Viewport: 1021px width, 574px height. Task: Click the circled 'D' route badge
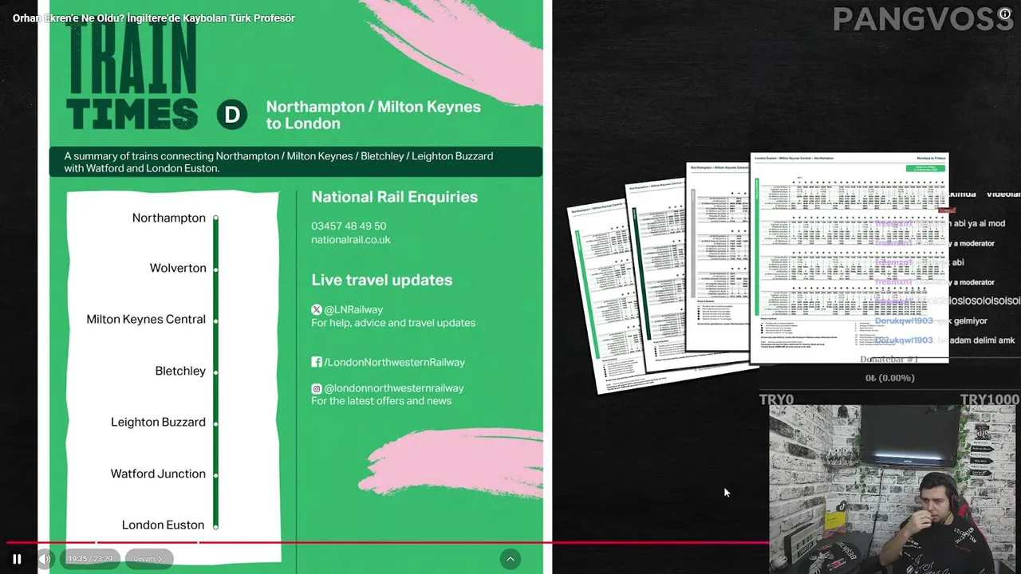pyautogui.click(x=232, y=115)
